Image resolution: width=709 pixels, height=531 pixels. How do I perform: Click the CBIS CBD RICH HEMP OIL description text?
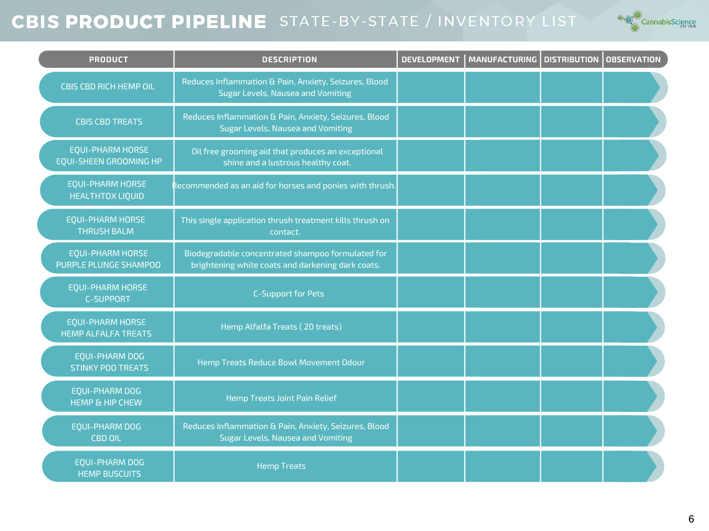285,87
